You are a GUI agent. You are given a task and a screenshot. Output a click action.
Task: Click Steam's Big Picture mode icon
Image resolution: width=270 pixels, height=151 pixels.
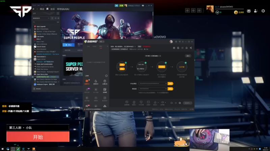143,5
